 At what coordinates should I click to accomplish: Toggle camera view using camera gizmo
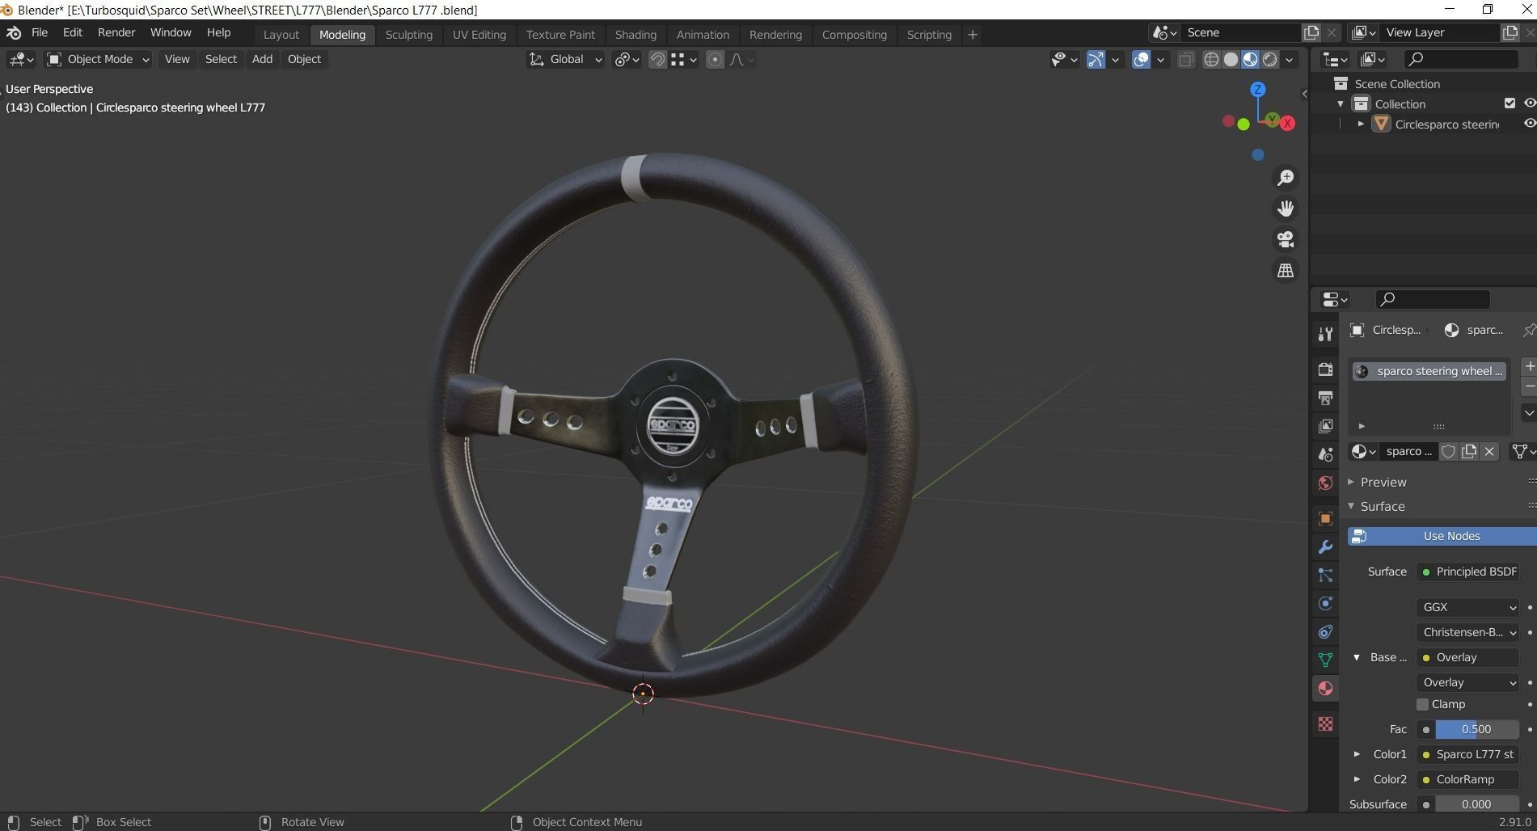(x=1286, y=239)
